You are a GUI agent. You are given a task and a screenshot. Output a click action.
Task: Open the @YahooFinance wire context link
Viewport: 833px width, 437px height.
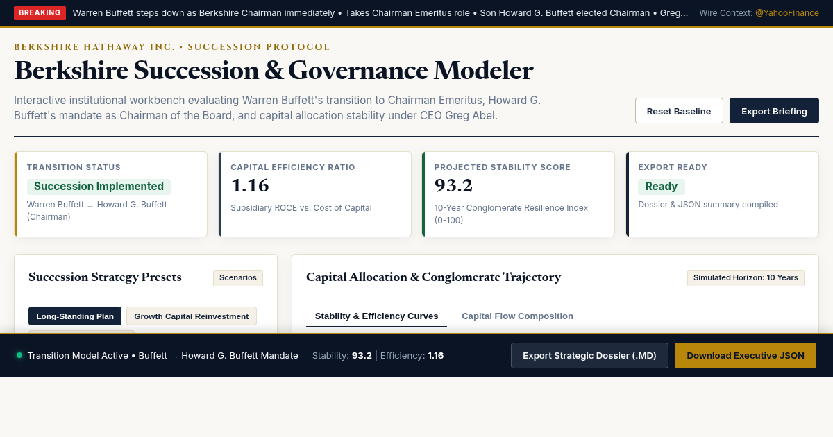787,13
